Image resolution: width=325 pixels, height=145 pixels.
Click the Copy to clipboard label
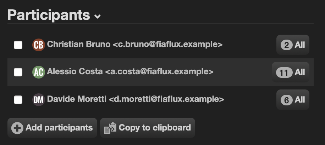point(155,128)
